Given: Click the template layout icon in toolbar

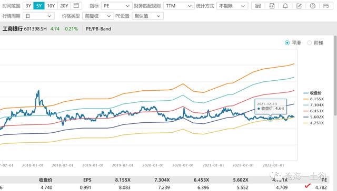Looking at the screenshot, I should click(258, 6).
